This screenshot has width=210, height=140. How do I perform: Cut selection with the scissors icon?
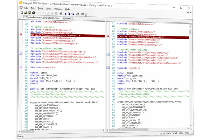click(x=48, y=13)
